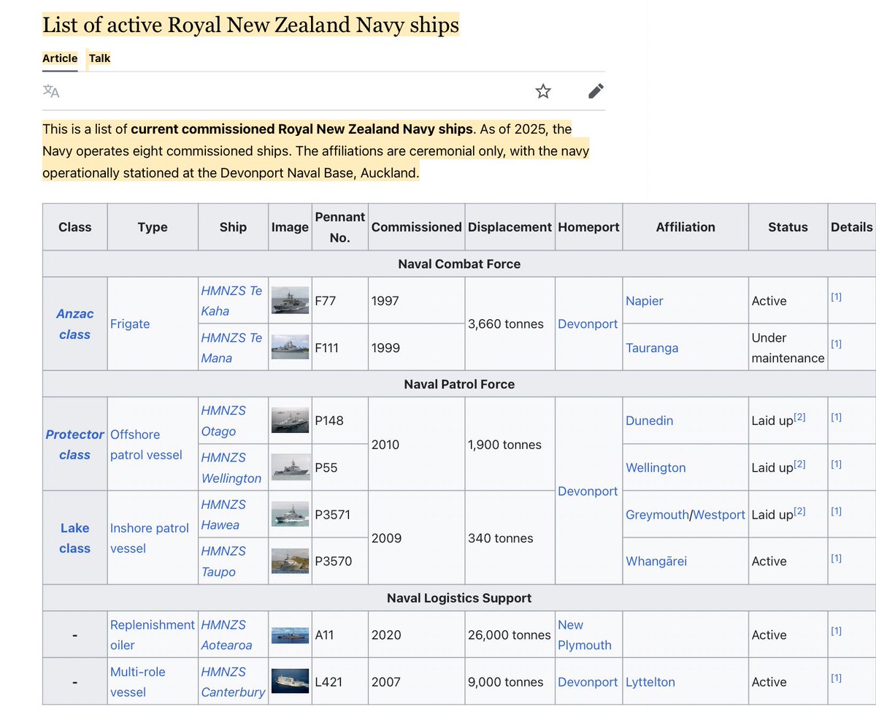Open the language selector icon
Image resolution: width=876 pixels, height=712 pixels.
pyautogui.click(x=51, y=91)
